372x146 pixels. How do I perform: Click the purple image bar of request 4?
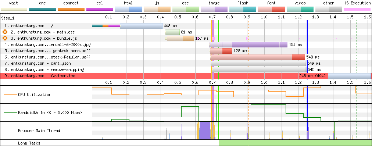pyautogui.click(x=248, y=44)
